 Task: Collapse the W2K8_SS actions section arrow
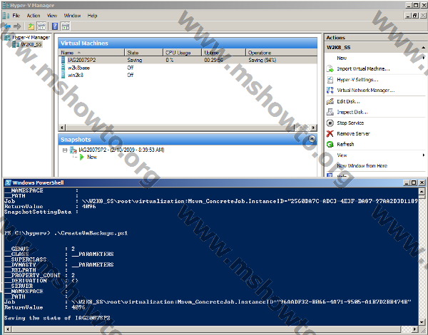(423, 48)
